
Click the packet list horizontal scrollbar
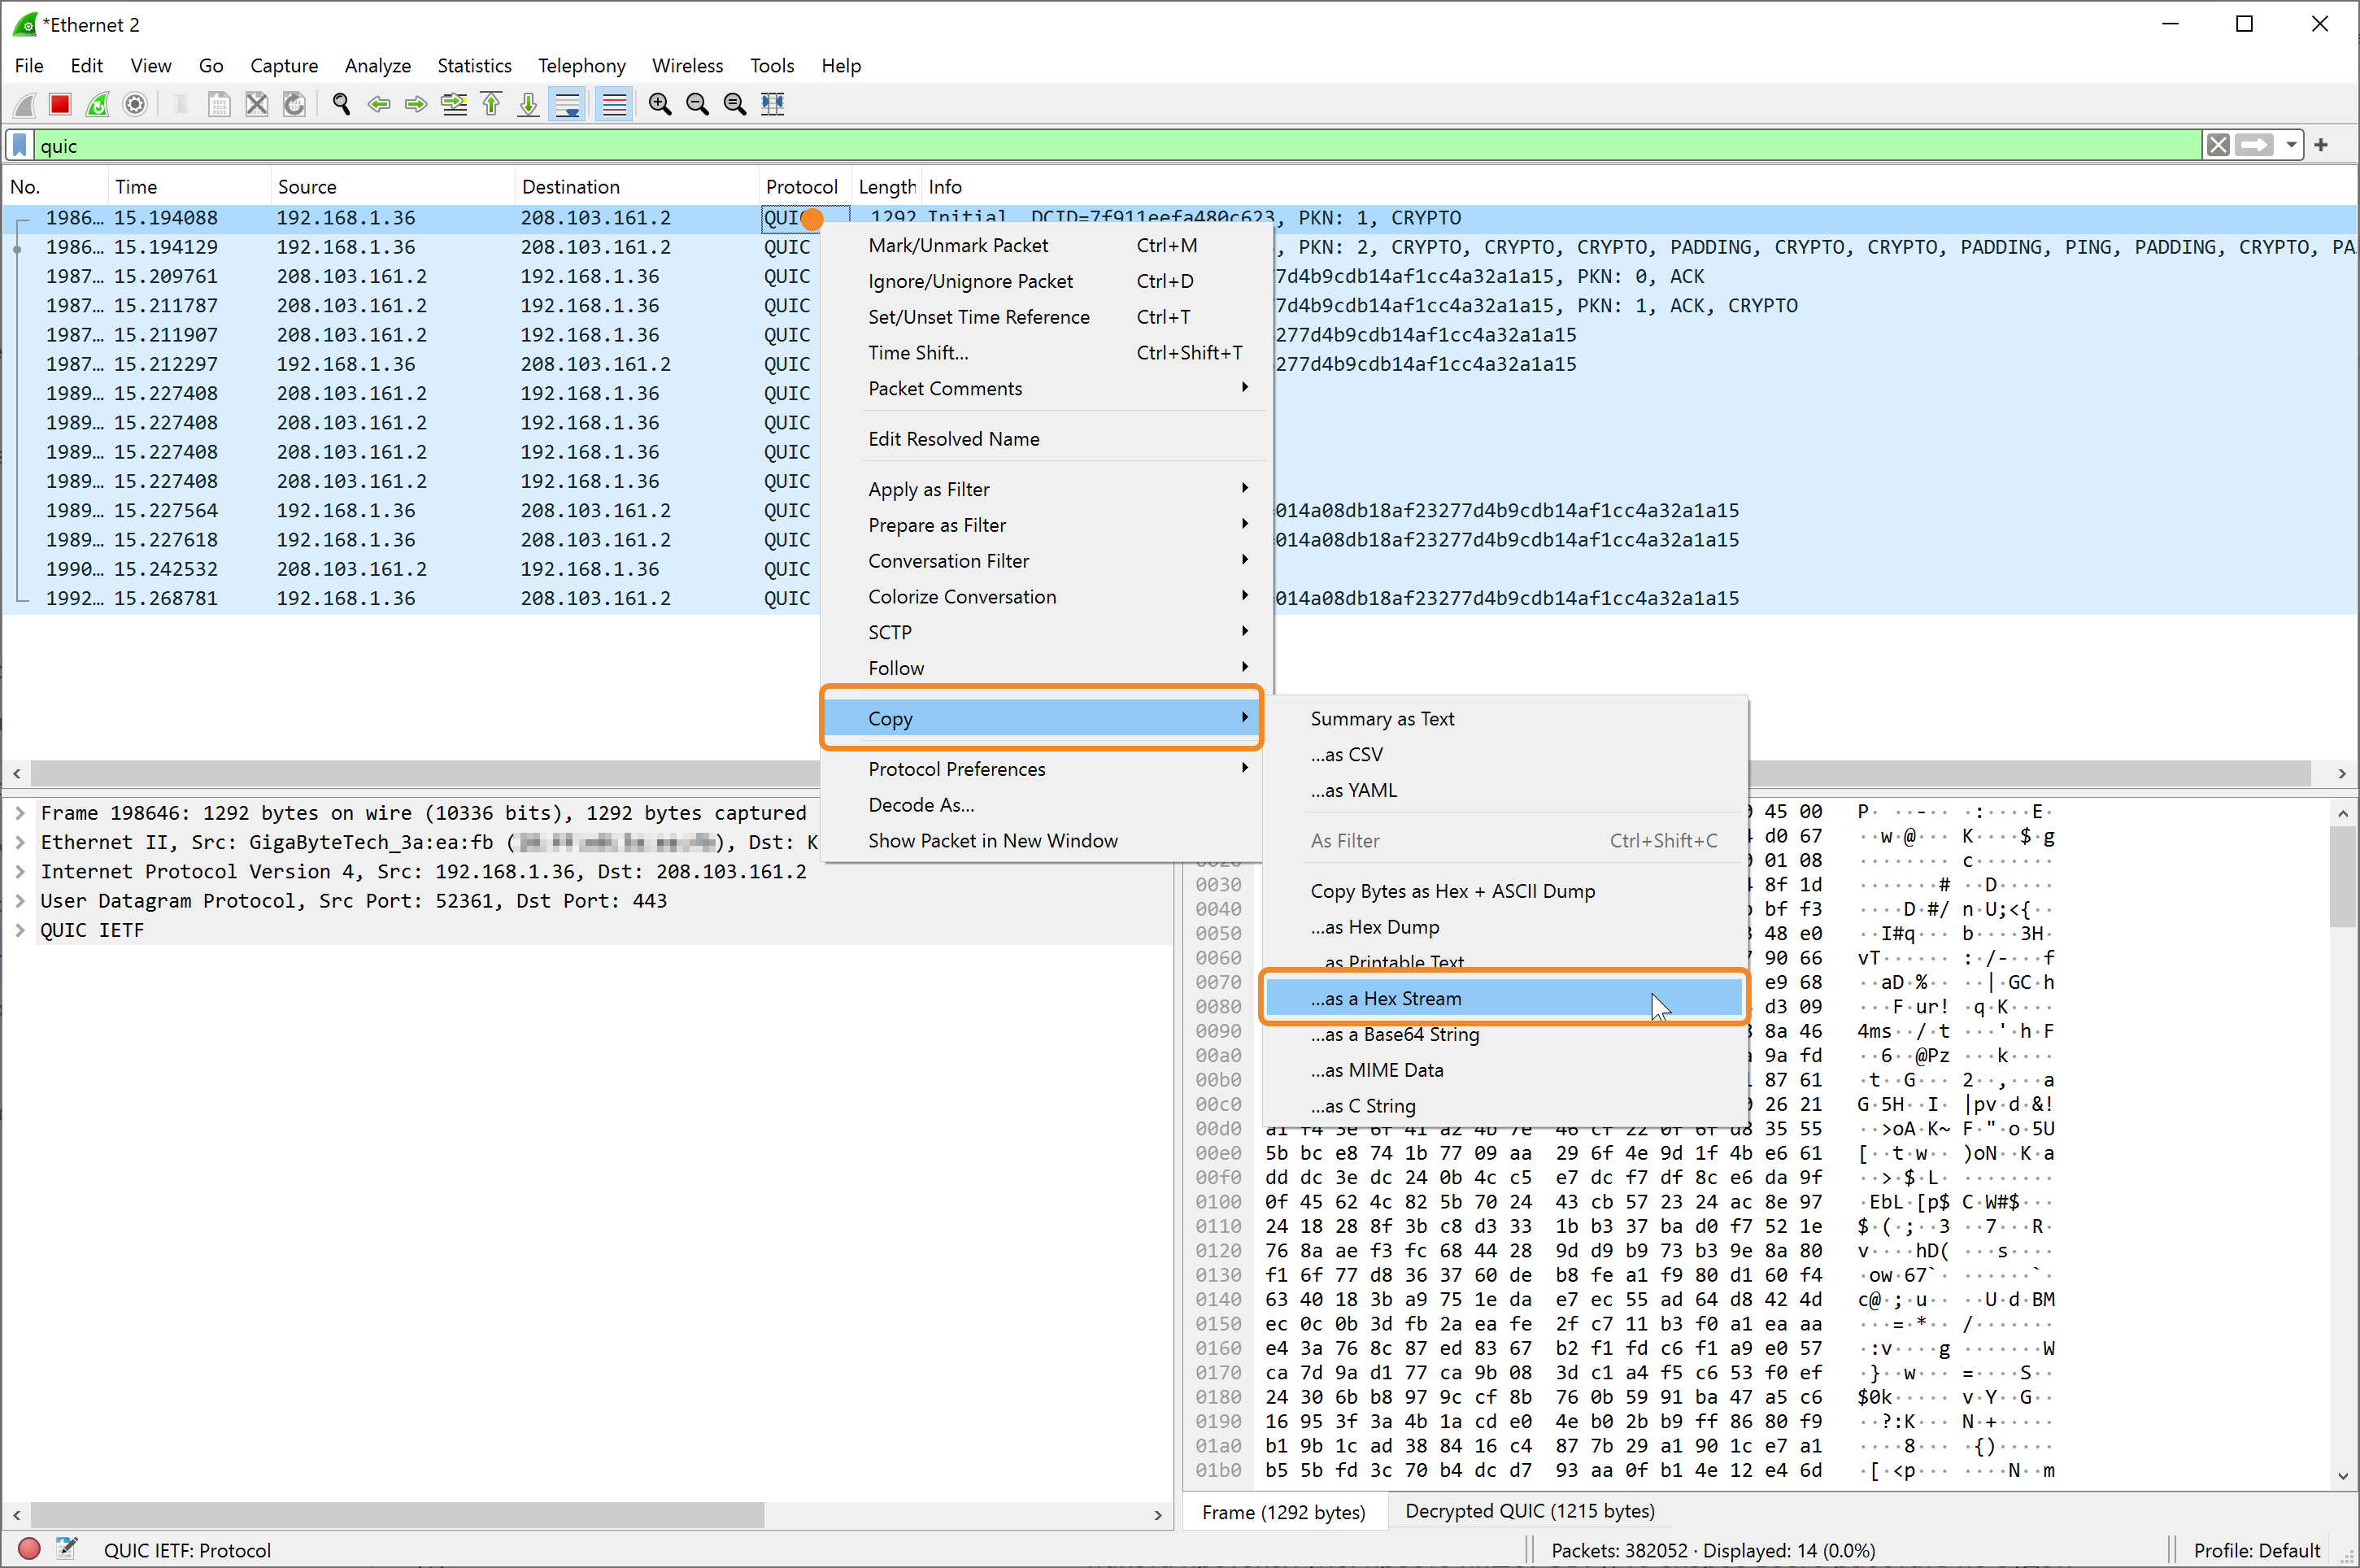click(x=400, y=773)
